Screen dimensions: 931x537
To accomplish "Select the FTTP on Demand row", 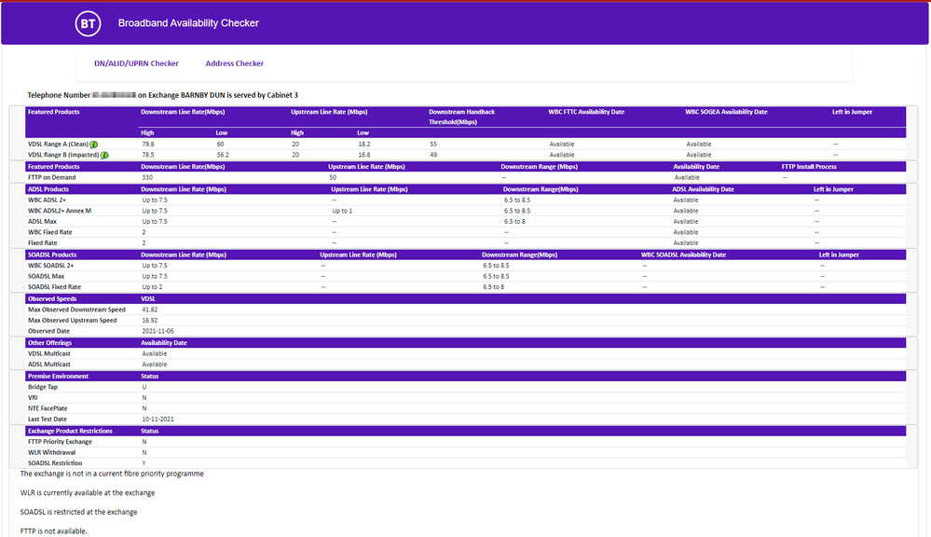I will (x=53, y=176).
